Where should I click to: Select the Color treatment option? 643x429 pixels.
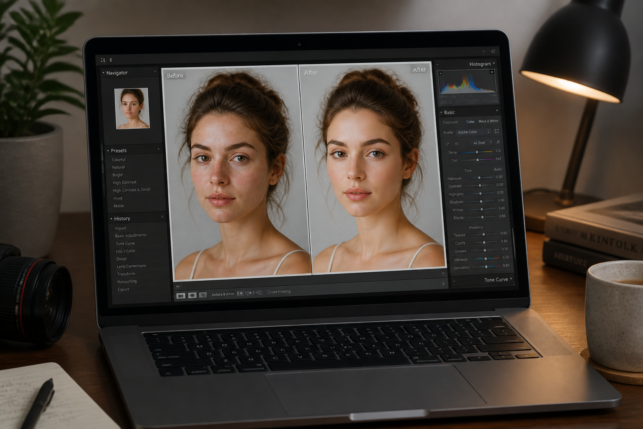point(471,122)
